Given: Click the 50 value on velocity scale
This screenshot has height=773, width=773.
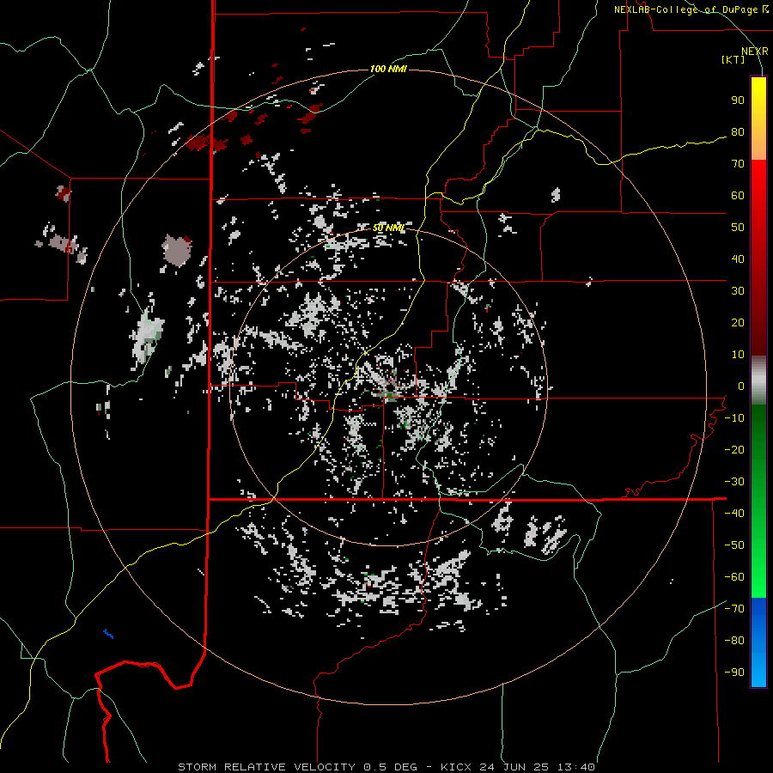Looking at the screenshot, I should (738, 228).
